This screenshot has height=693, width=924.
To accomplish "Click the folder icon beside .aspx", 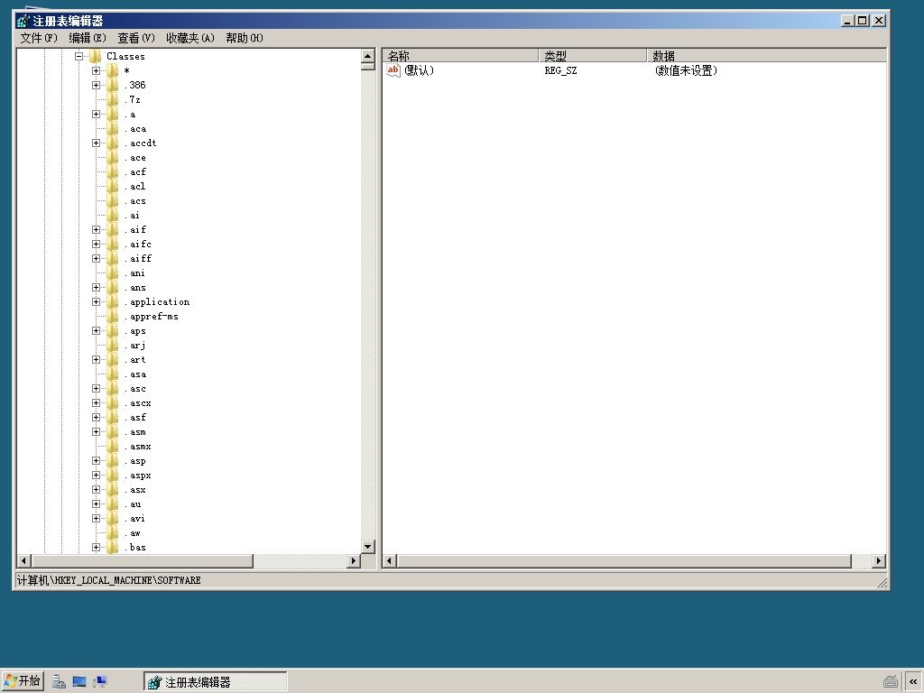I will tap(112, 476).
